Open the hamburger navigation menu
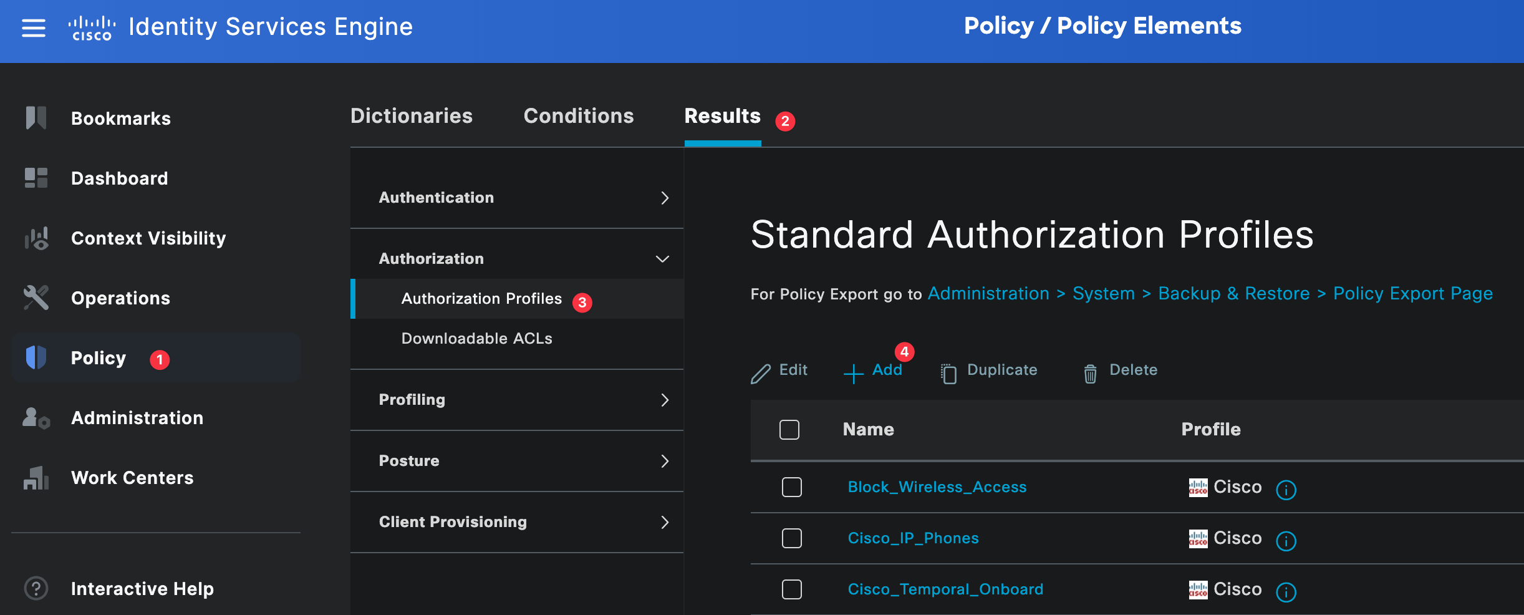This screenshot has width=1524, height=615. pyautogui.click(x=34, y=28)
